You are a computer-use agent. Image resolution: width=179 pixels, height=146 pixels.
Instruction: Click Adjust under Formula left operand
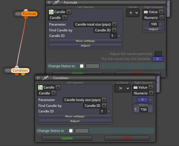click(x=85, y=46)
